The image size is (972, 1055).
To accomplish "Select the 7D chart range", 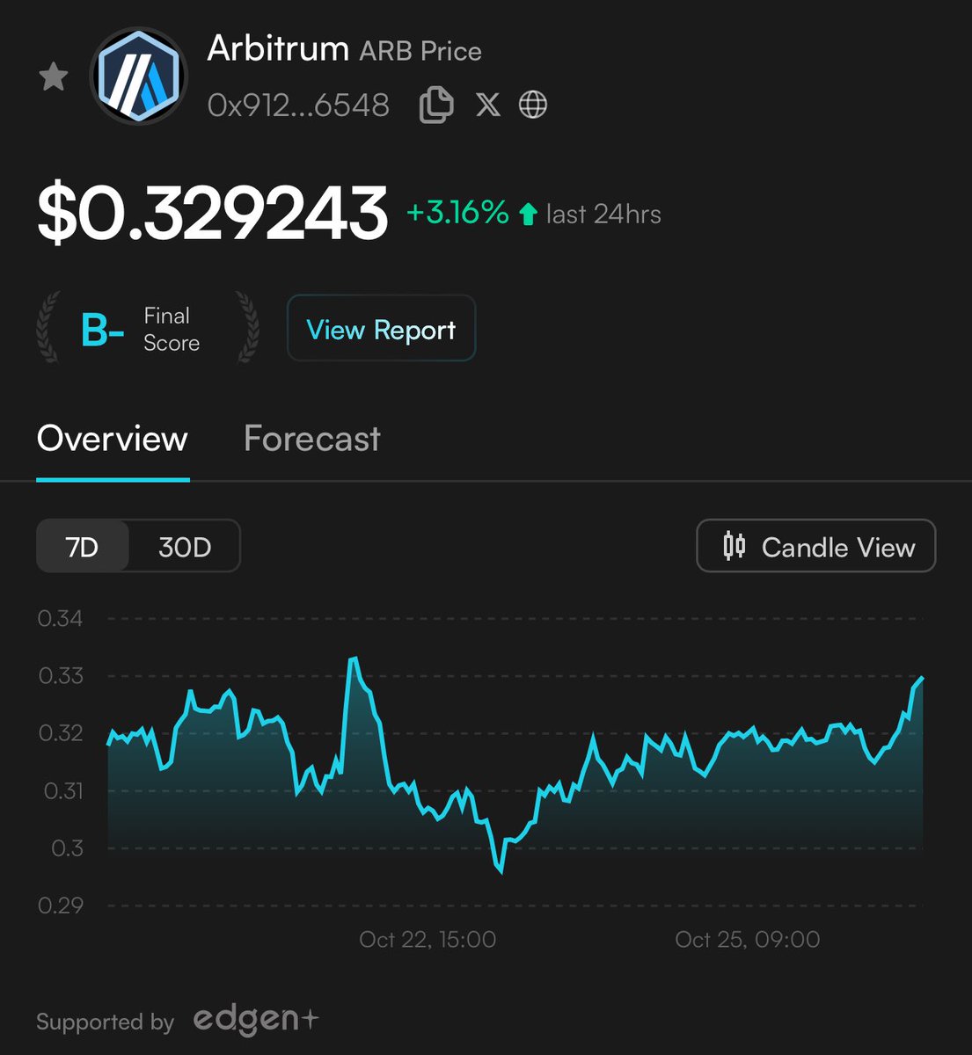I will point(83,547).
